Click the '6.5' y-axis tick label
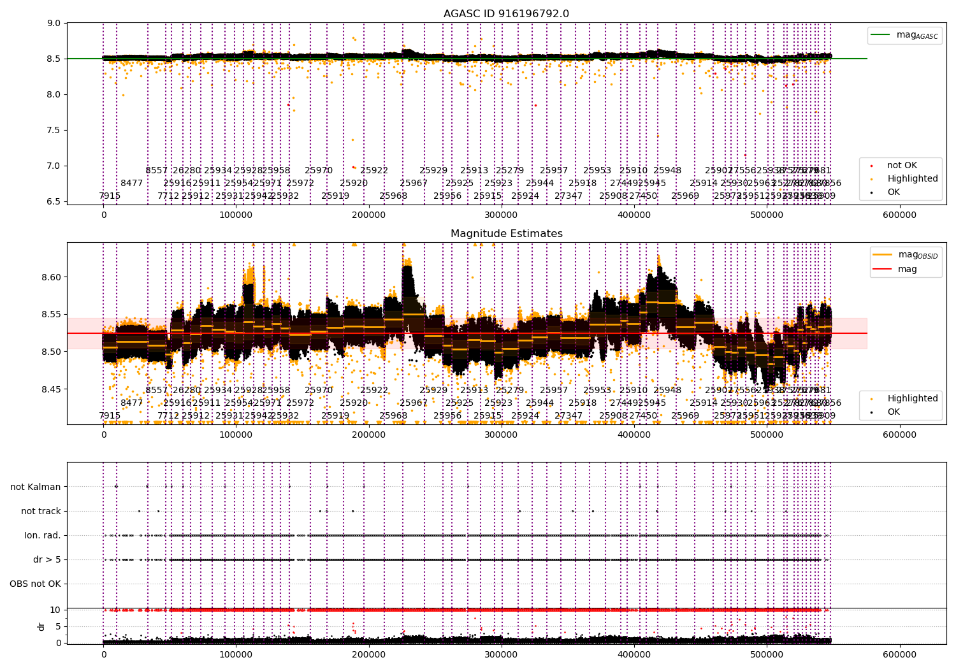The height and width of the screenshot is (669, 956). click(54, 202)
